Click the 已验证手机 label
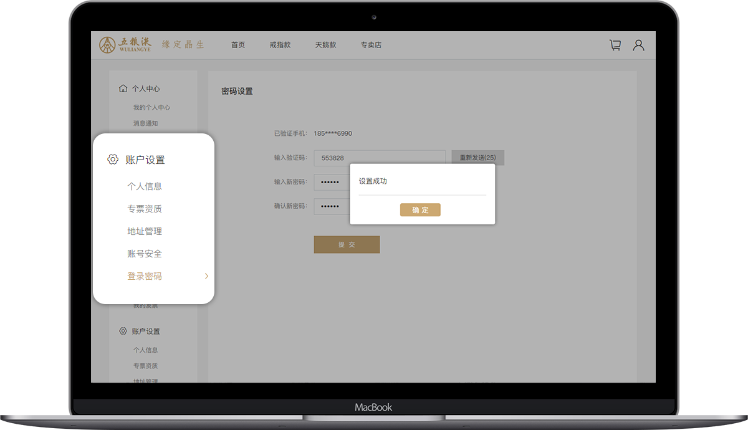 [x=290, y=133]
